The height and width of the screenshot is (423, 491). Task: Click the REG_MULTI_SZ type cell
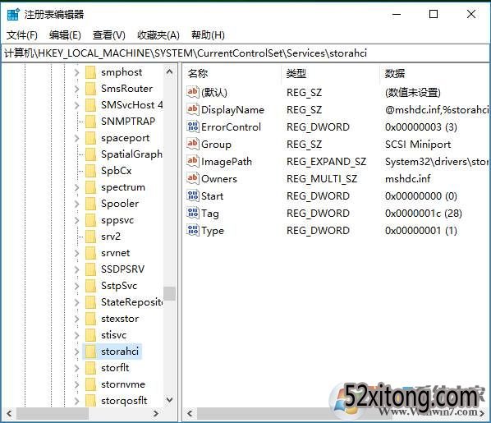click(322, 179)
